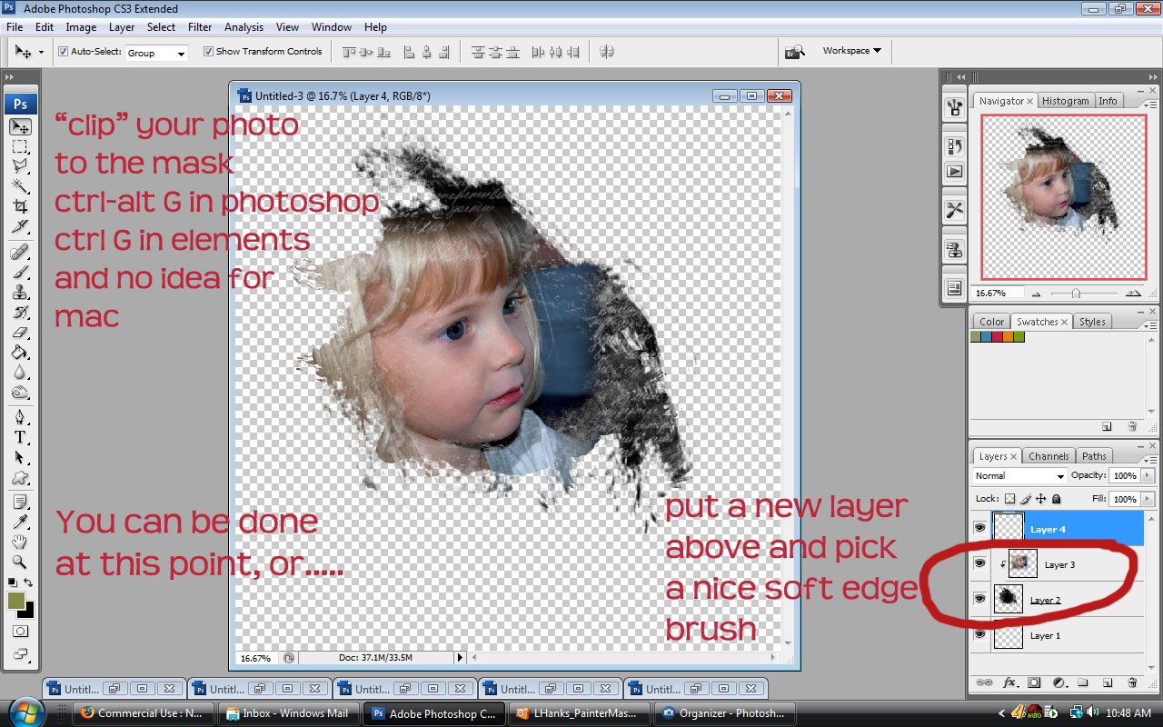This screenshot has height=727, width=1163.
Task: Create new adjustment layer icon
Action: click(1059, 682)
